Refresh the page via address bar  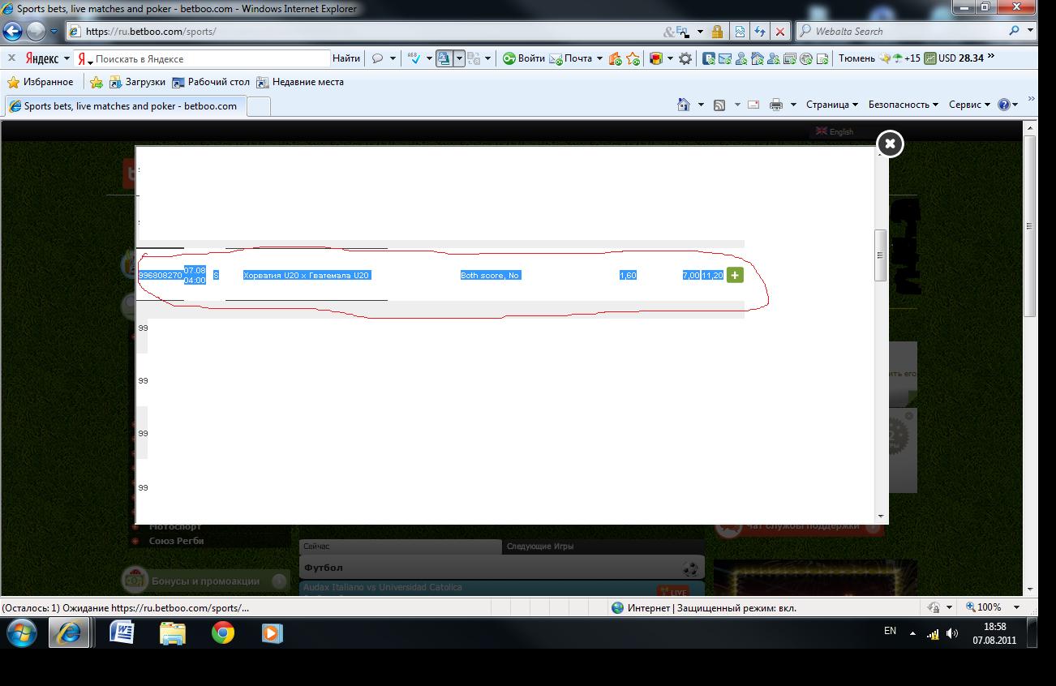(x=760, y=32)
